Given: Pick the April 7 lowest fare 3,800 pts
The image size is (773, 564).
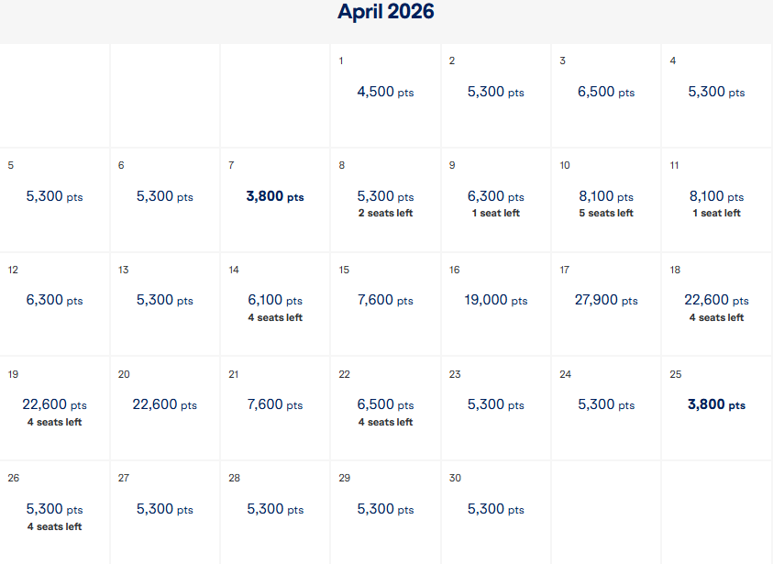Looking at the screenshot, I should [x=275, y=197].
